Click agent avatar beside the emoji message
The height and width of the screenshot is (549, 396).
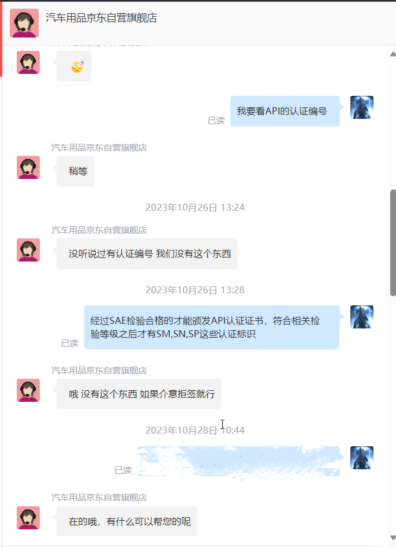28,62
